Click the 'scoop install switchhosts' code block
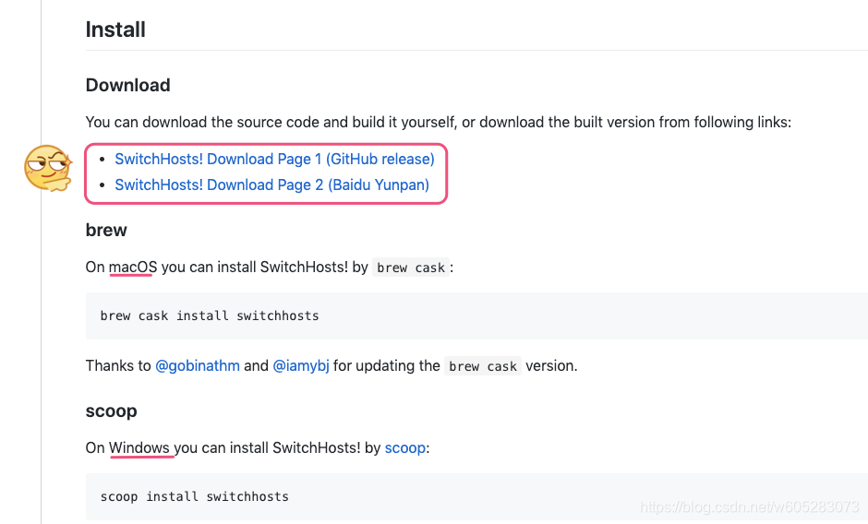Viewport: 868px width, 524px height. tap(476, 497)
